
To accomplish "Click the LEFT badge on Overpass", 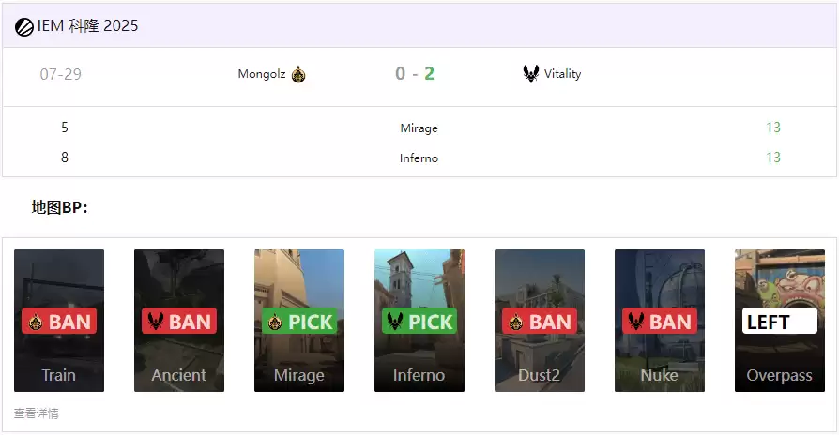I will click(x=780, y=321).
